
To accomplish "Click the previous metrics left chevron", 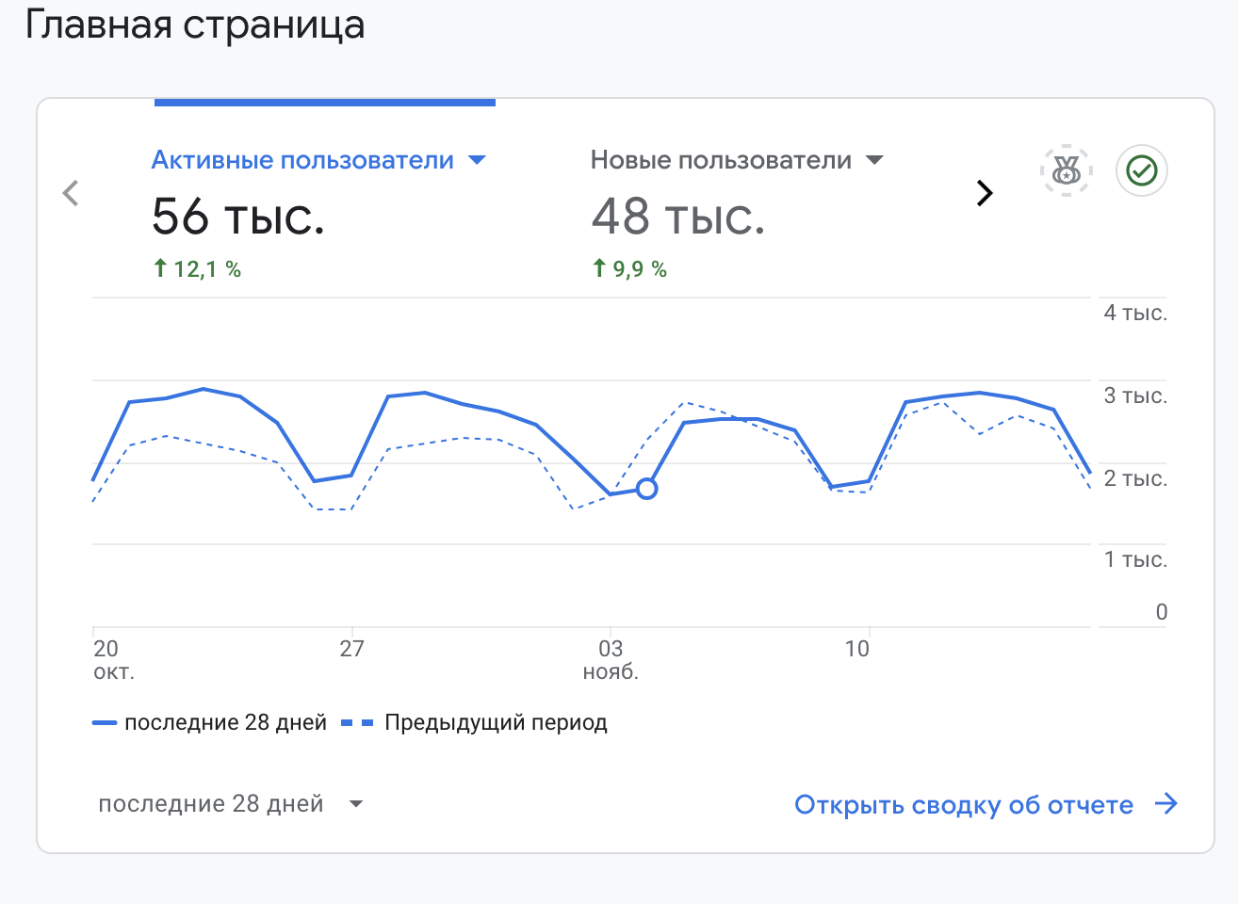I will (x=71, y=193).
